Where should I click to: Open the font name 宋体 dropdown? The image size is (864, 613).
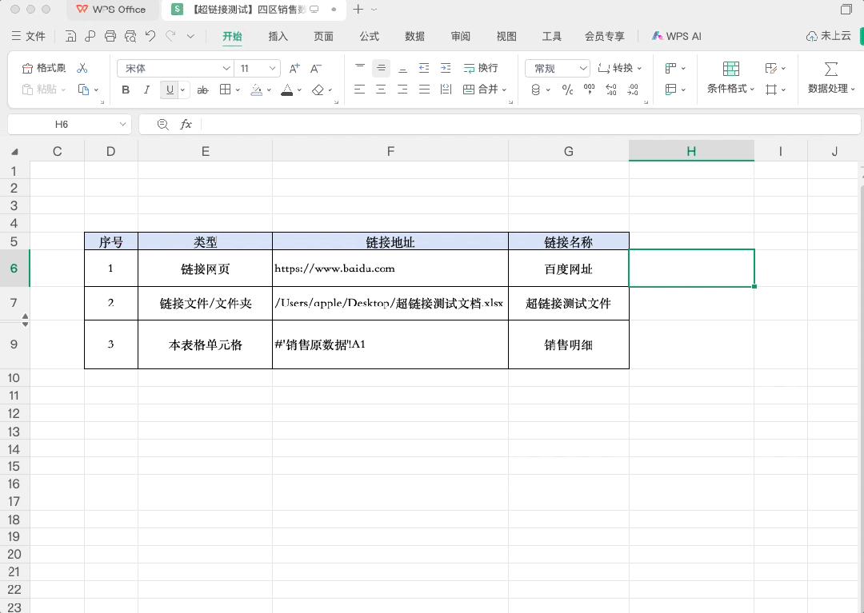(x=226, y=68)
